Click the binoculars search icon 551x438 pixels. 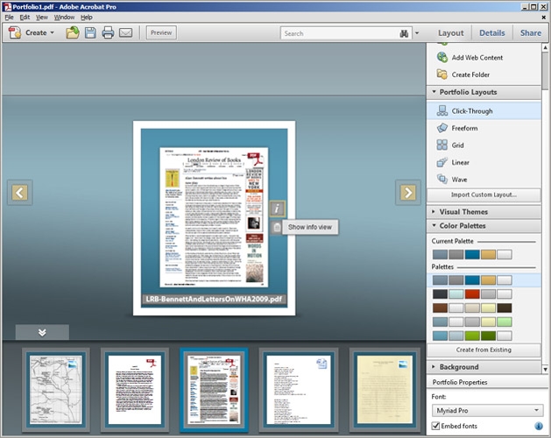pyautogui.click(x=404, y=33)
